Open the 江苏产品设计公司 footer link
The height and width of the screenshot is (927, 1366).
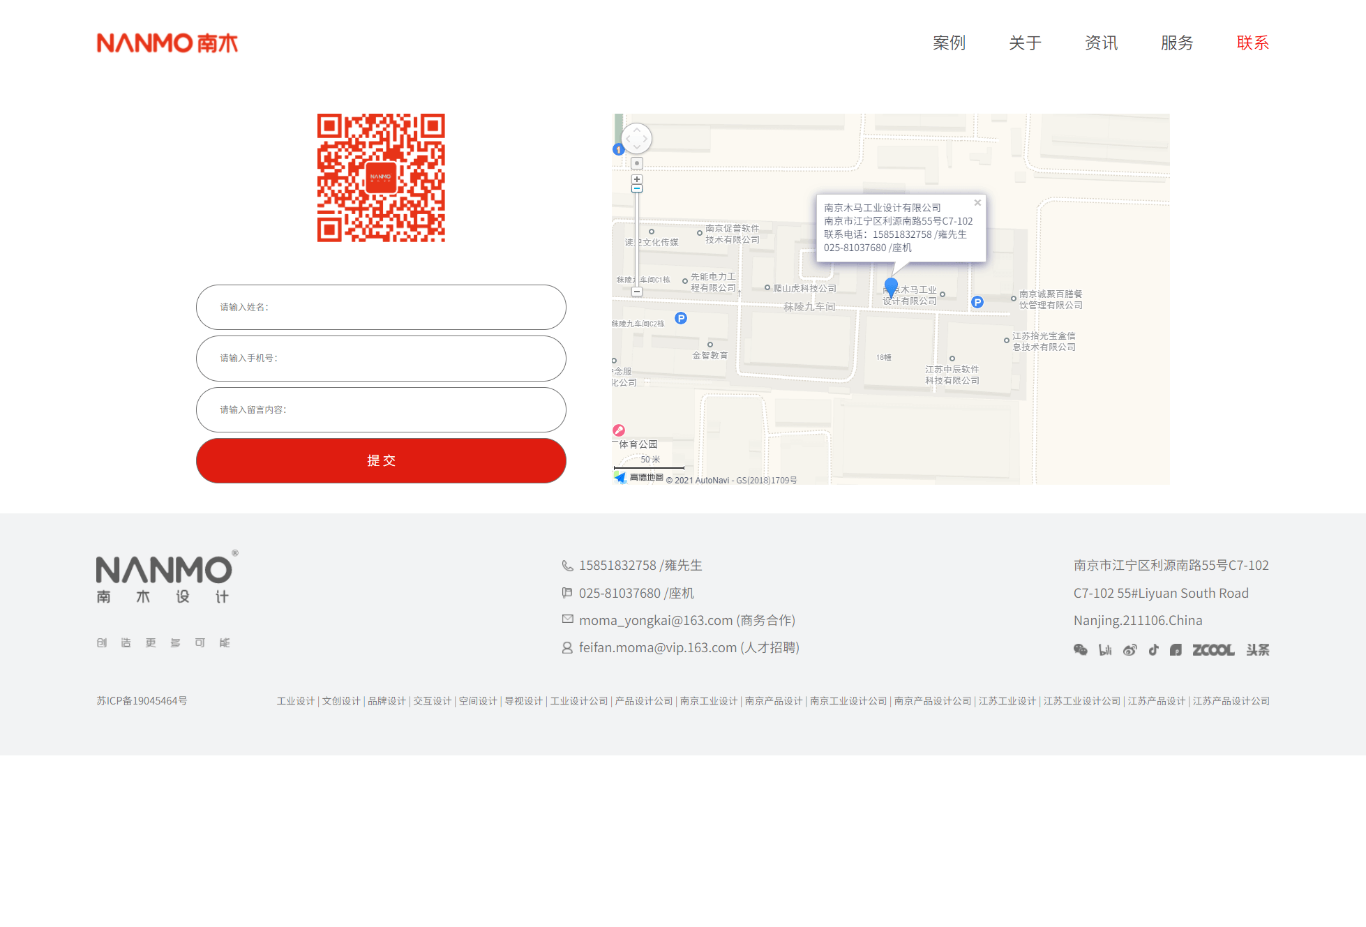click(1231, 701)
